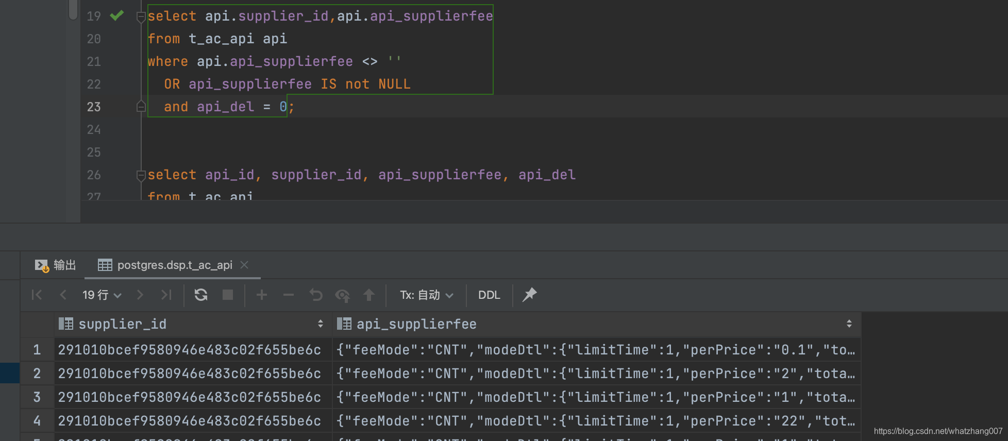Preview pending changes eye icon
1008x441 pixels.
[343, 295]
